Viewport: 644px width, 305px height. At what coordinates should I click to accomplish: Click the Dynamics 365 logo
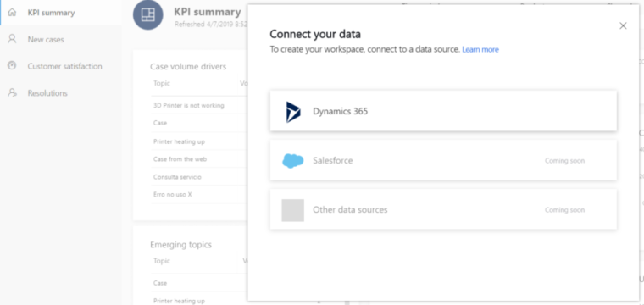pyautogui.click(x=293, y=112)
